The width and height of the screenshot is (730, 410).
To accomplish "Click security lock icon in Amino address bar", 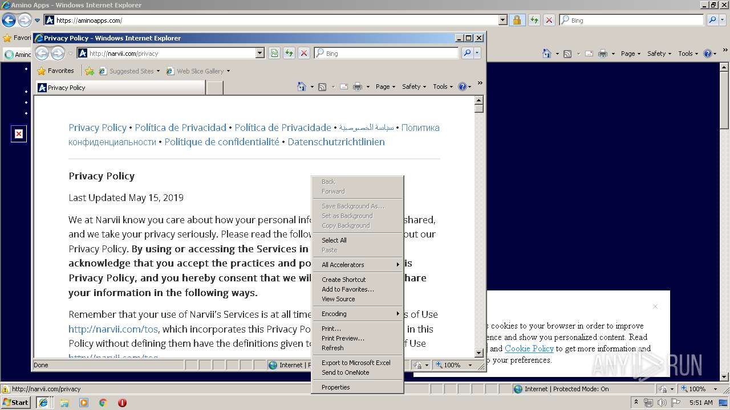I will (x=517, y=20).
